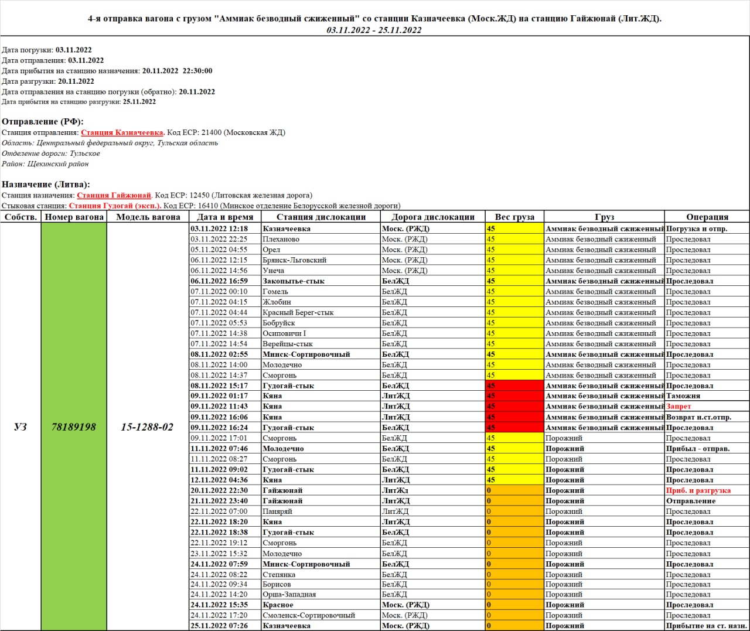The image size is (750, 631).
Task: Click the wagon model cell 15-1288-02
Action: tap(148, 427)
